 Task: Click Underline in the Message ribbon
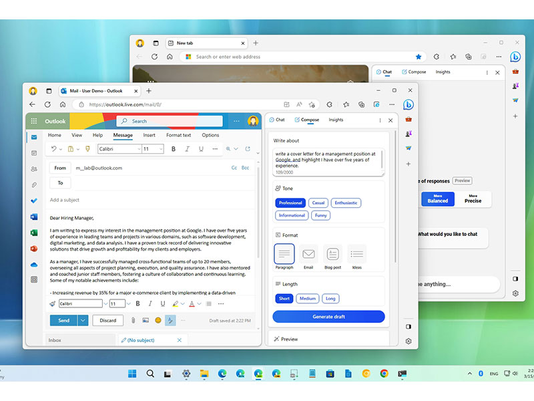coord(201,149)
